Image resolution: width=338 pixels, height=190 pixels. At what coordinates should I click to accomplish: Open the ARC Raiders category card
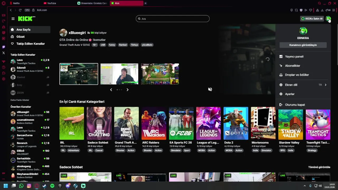(x=154, y=123)
